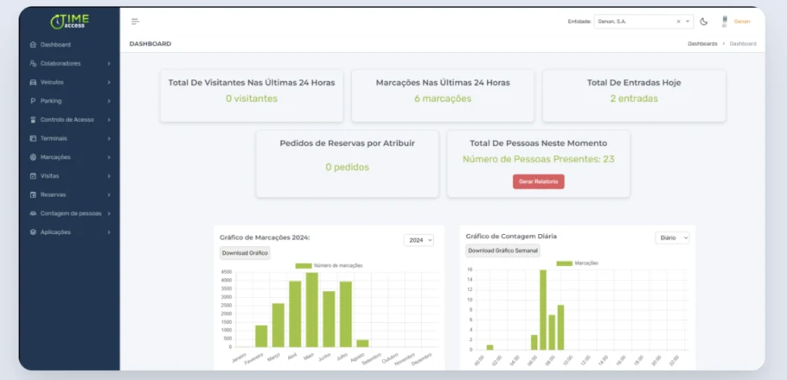
Task: Toggle the Marcações legend swatch in daily chart
Action: pyautogui.click(x=564, y=263)
